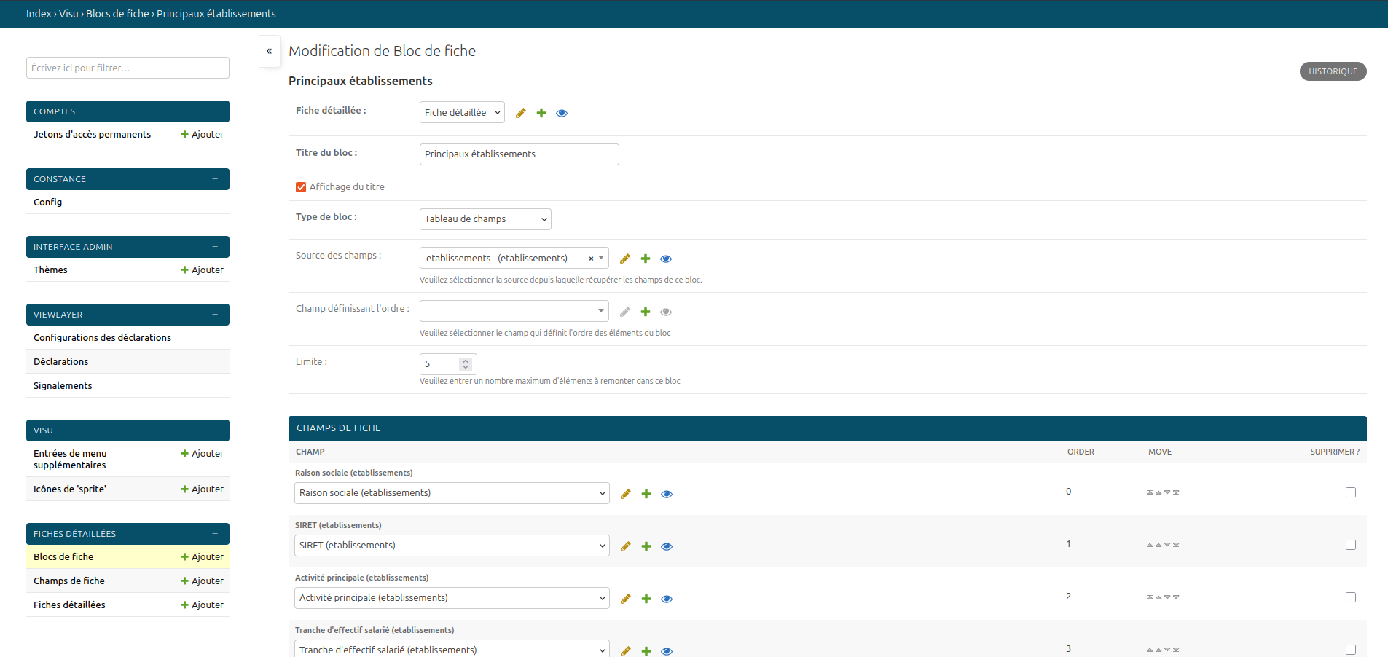This screenshot has width=1388, height=657.
Task: Open the Champs de fiche sidebar entry
Action: (x=69, y=581)
